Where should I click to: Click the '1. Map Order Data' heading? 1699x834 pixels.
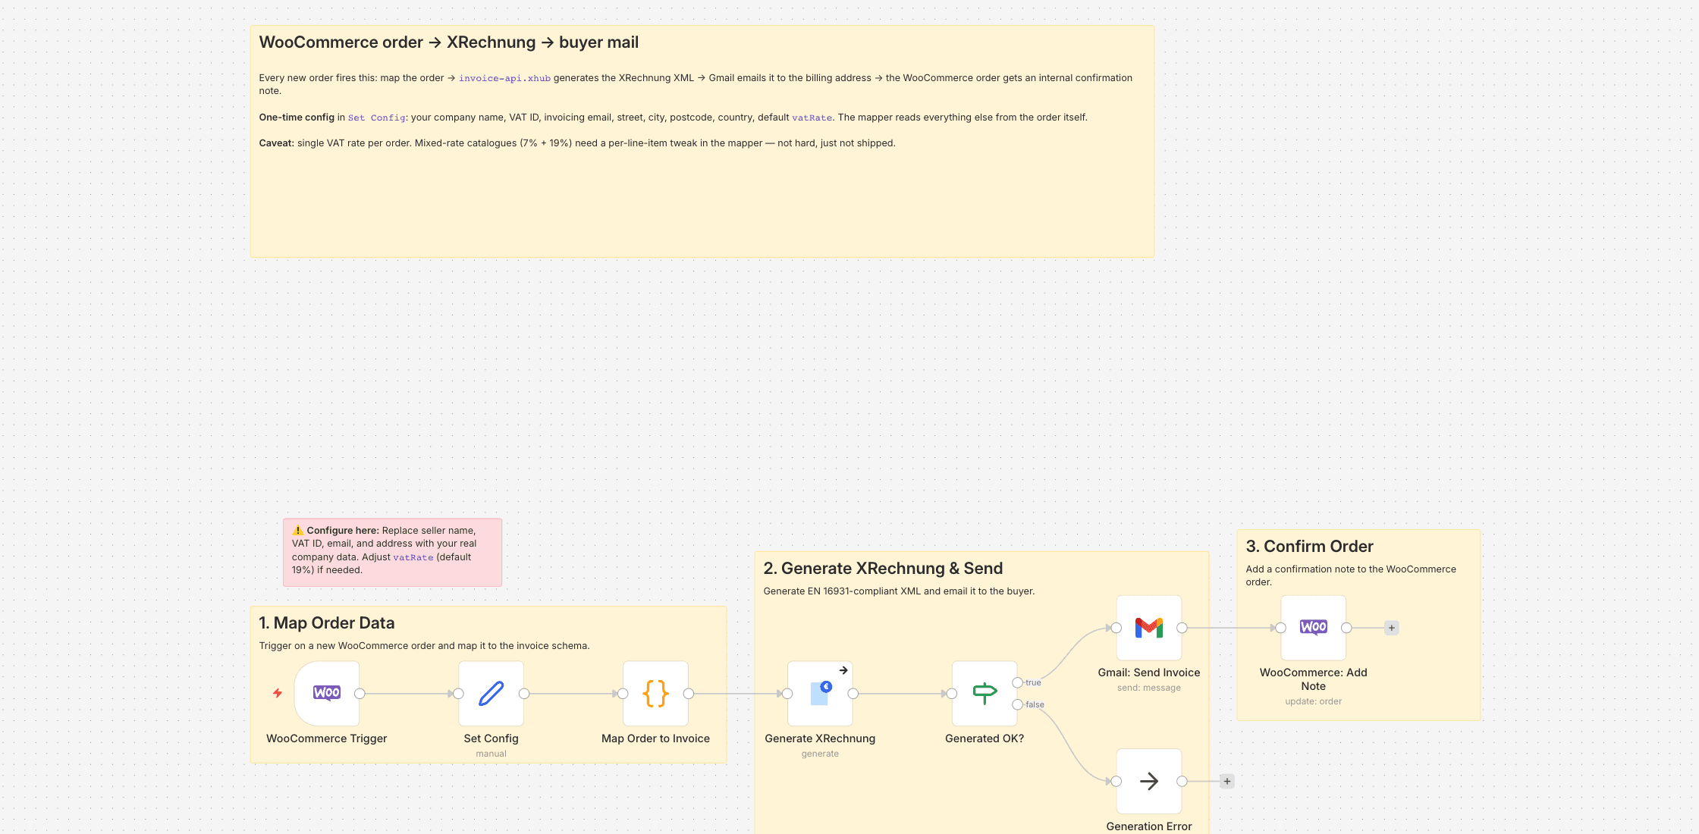[x=327, y=623]
